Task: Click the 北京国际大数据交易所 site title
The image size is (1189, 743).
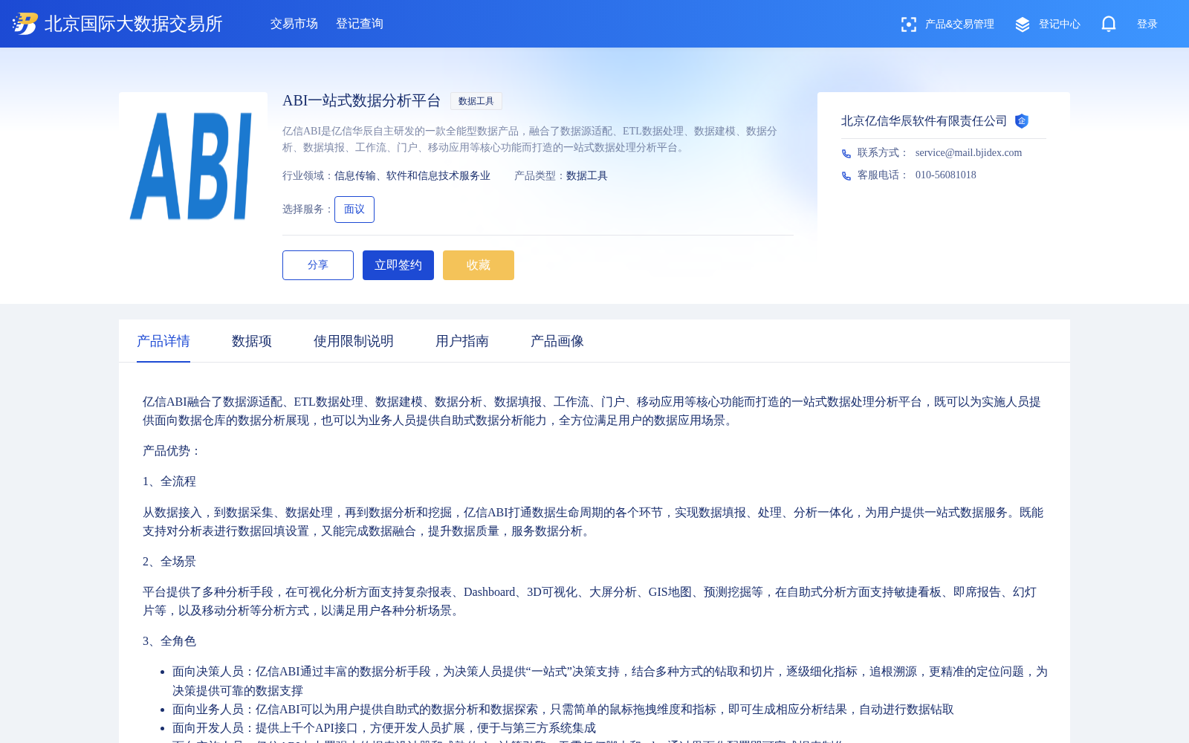Action: pos(134,24)
